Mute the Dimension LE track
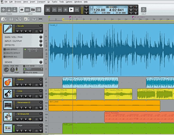The width and height of the screenshot is (174, 135). click(17, 108)
